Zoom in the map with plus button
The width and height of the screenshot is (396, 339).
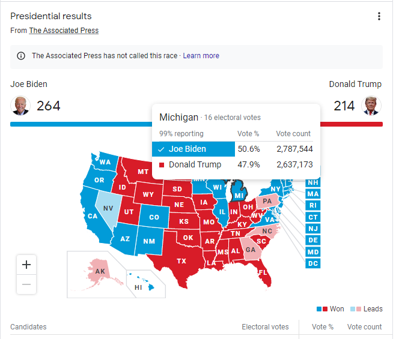[26, 265]
